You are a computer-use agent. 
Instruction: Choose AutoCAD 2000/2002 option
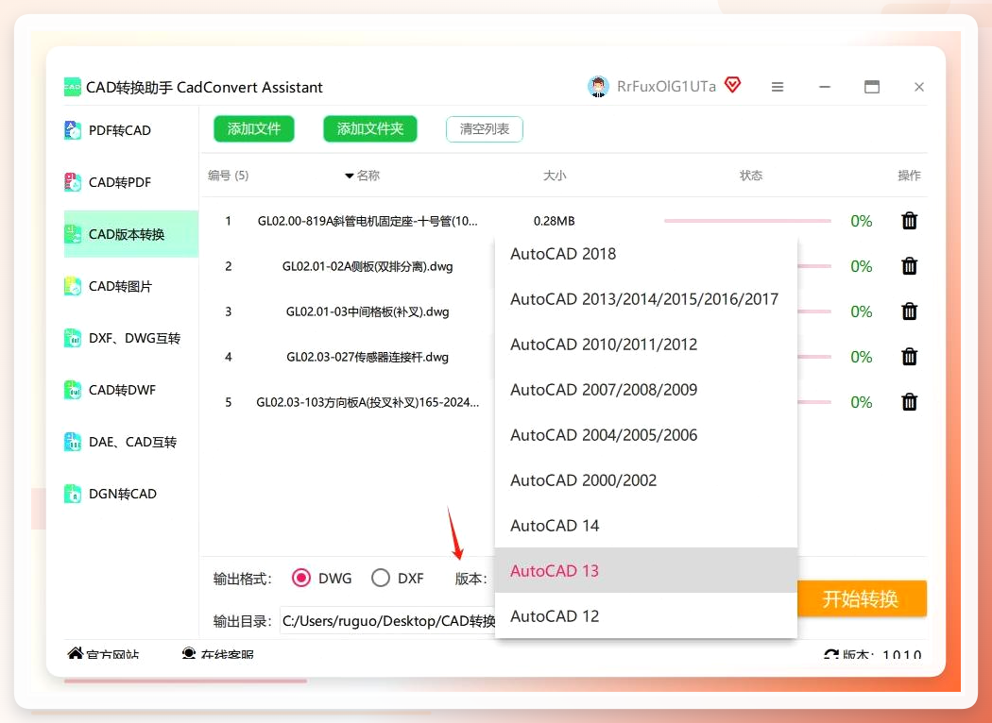[x=646, y=480]
